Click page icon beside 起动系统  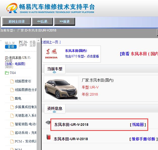point(12,133)
